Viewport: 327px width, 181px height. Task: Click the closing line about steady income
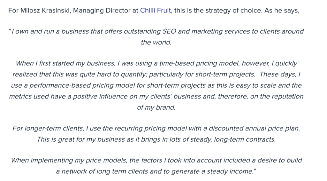156,171
